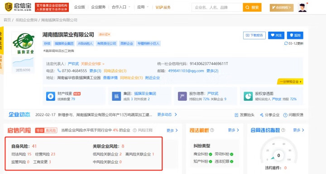Screen dimensions: 326x174
Task: Click the 集团 插 icon
Action: point(116,96)
